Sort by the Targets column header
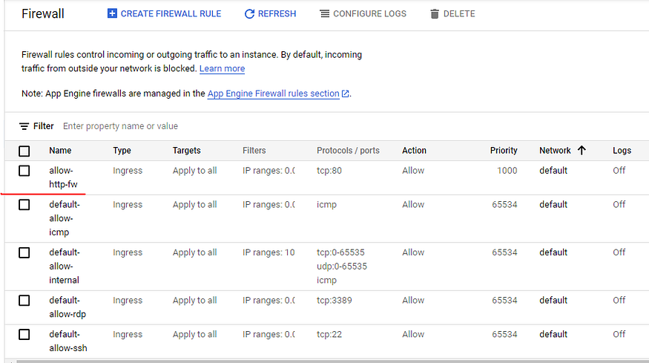 point(186,151)
